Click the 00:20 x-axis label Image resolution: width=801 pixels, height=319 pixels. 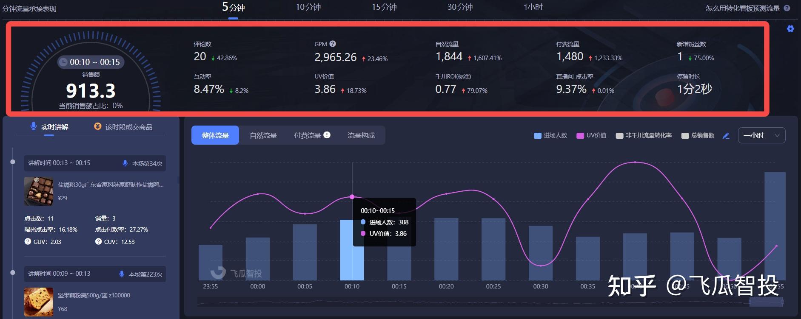446,286
